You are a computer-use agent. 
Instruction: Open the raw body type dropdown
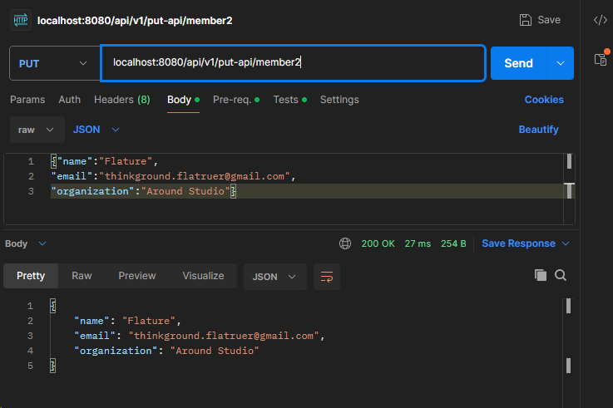point(37,130)
